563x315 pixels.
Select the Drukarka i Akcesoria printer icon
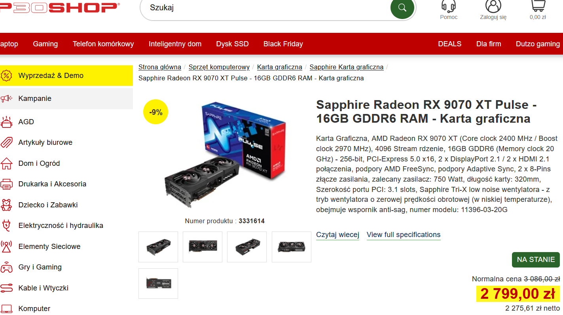click(x=7, y=184)
